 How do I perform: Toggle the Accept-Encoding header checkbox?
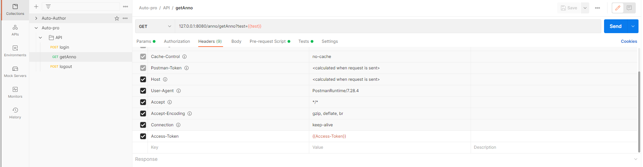[143, 114]
